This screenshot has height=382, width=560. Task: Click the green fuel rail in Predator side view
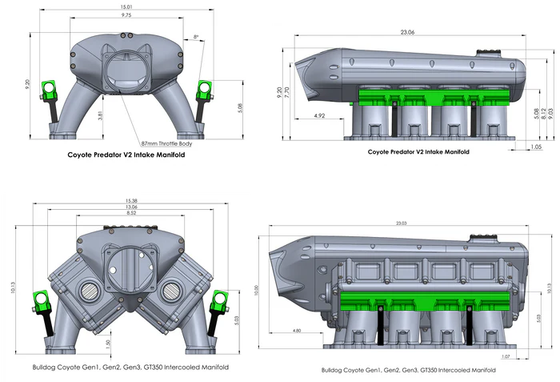[x=434, y=97]
